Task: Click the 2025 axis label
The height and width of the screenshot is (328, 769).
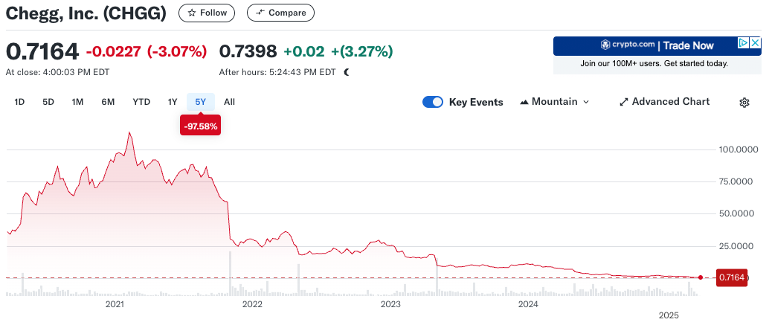Action: [669, 315]
